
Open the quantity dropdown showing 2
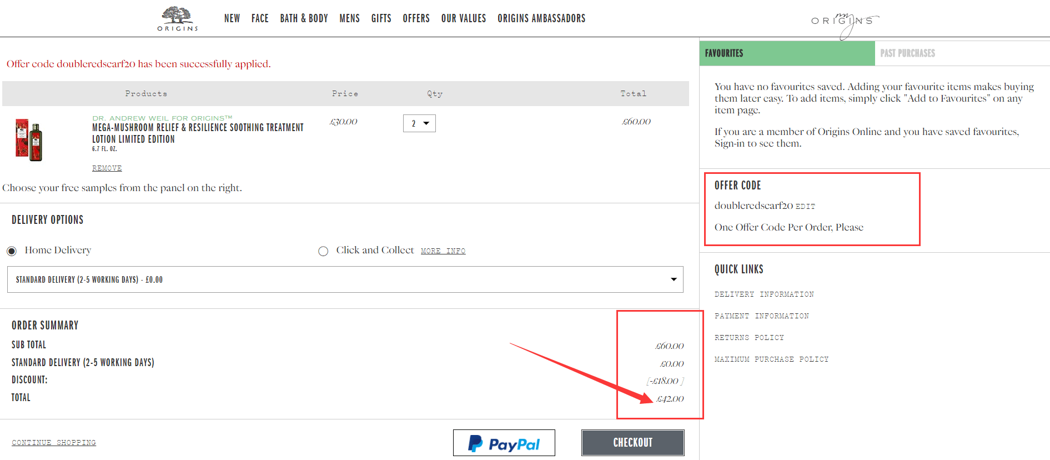(x=419, y=123)
